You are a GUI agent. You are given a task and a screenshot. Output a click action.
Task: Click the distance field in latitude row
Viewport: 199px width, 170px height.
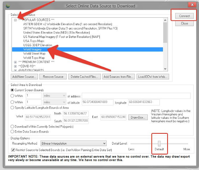34,102
